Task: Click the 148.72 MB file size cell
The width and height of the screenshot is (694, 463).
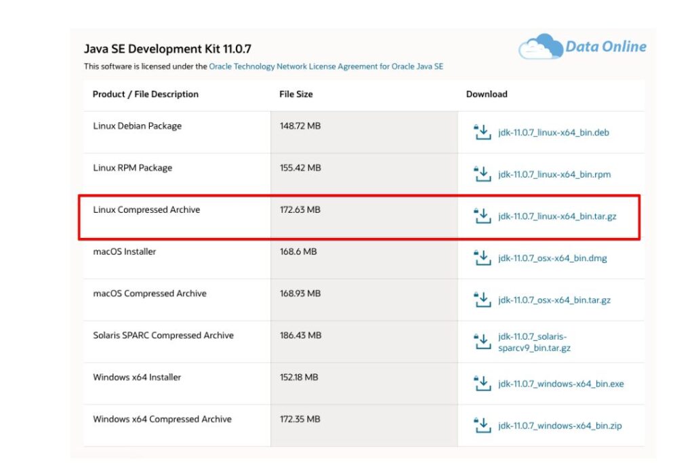Action: pyautogui.click(x=364, y=132)
